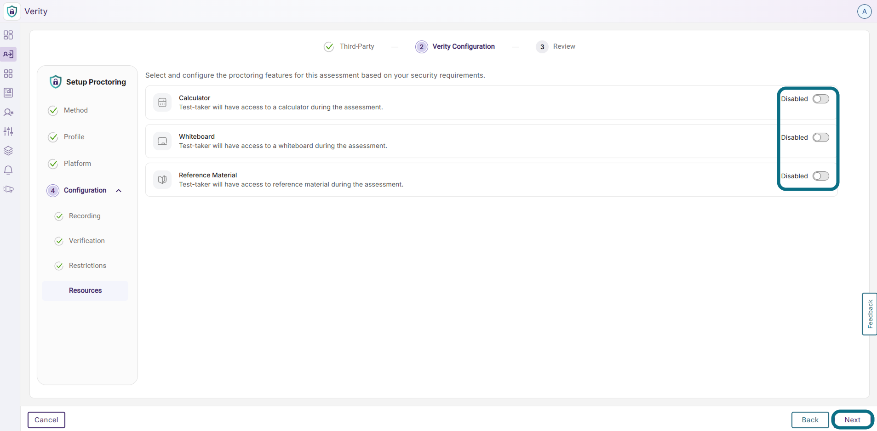
Task: Click the Verity app name
Action: (36, 11)
